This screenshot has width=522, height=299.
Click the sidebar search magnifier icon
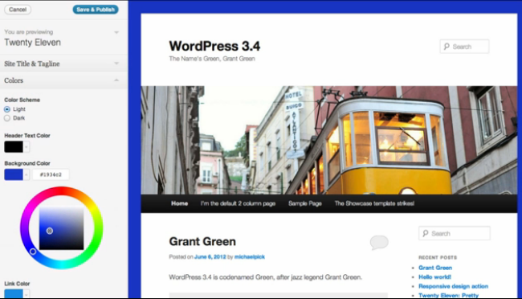[x=426, y=233]
